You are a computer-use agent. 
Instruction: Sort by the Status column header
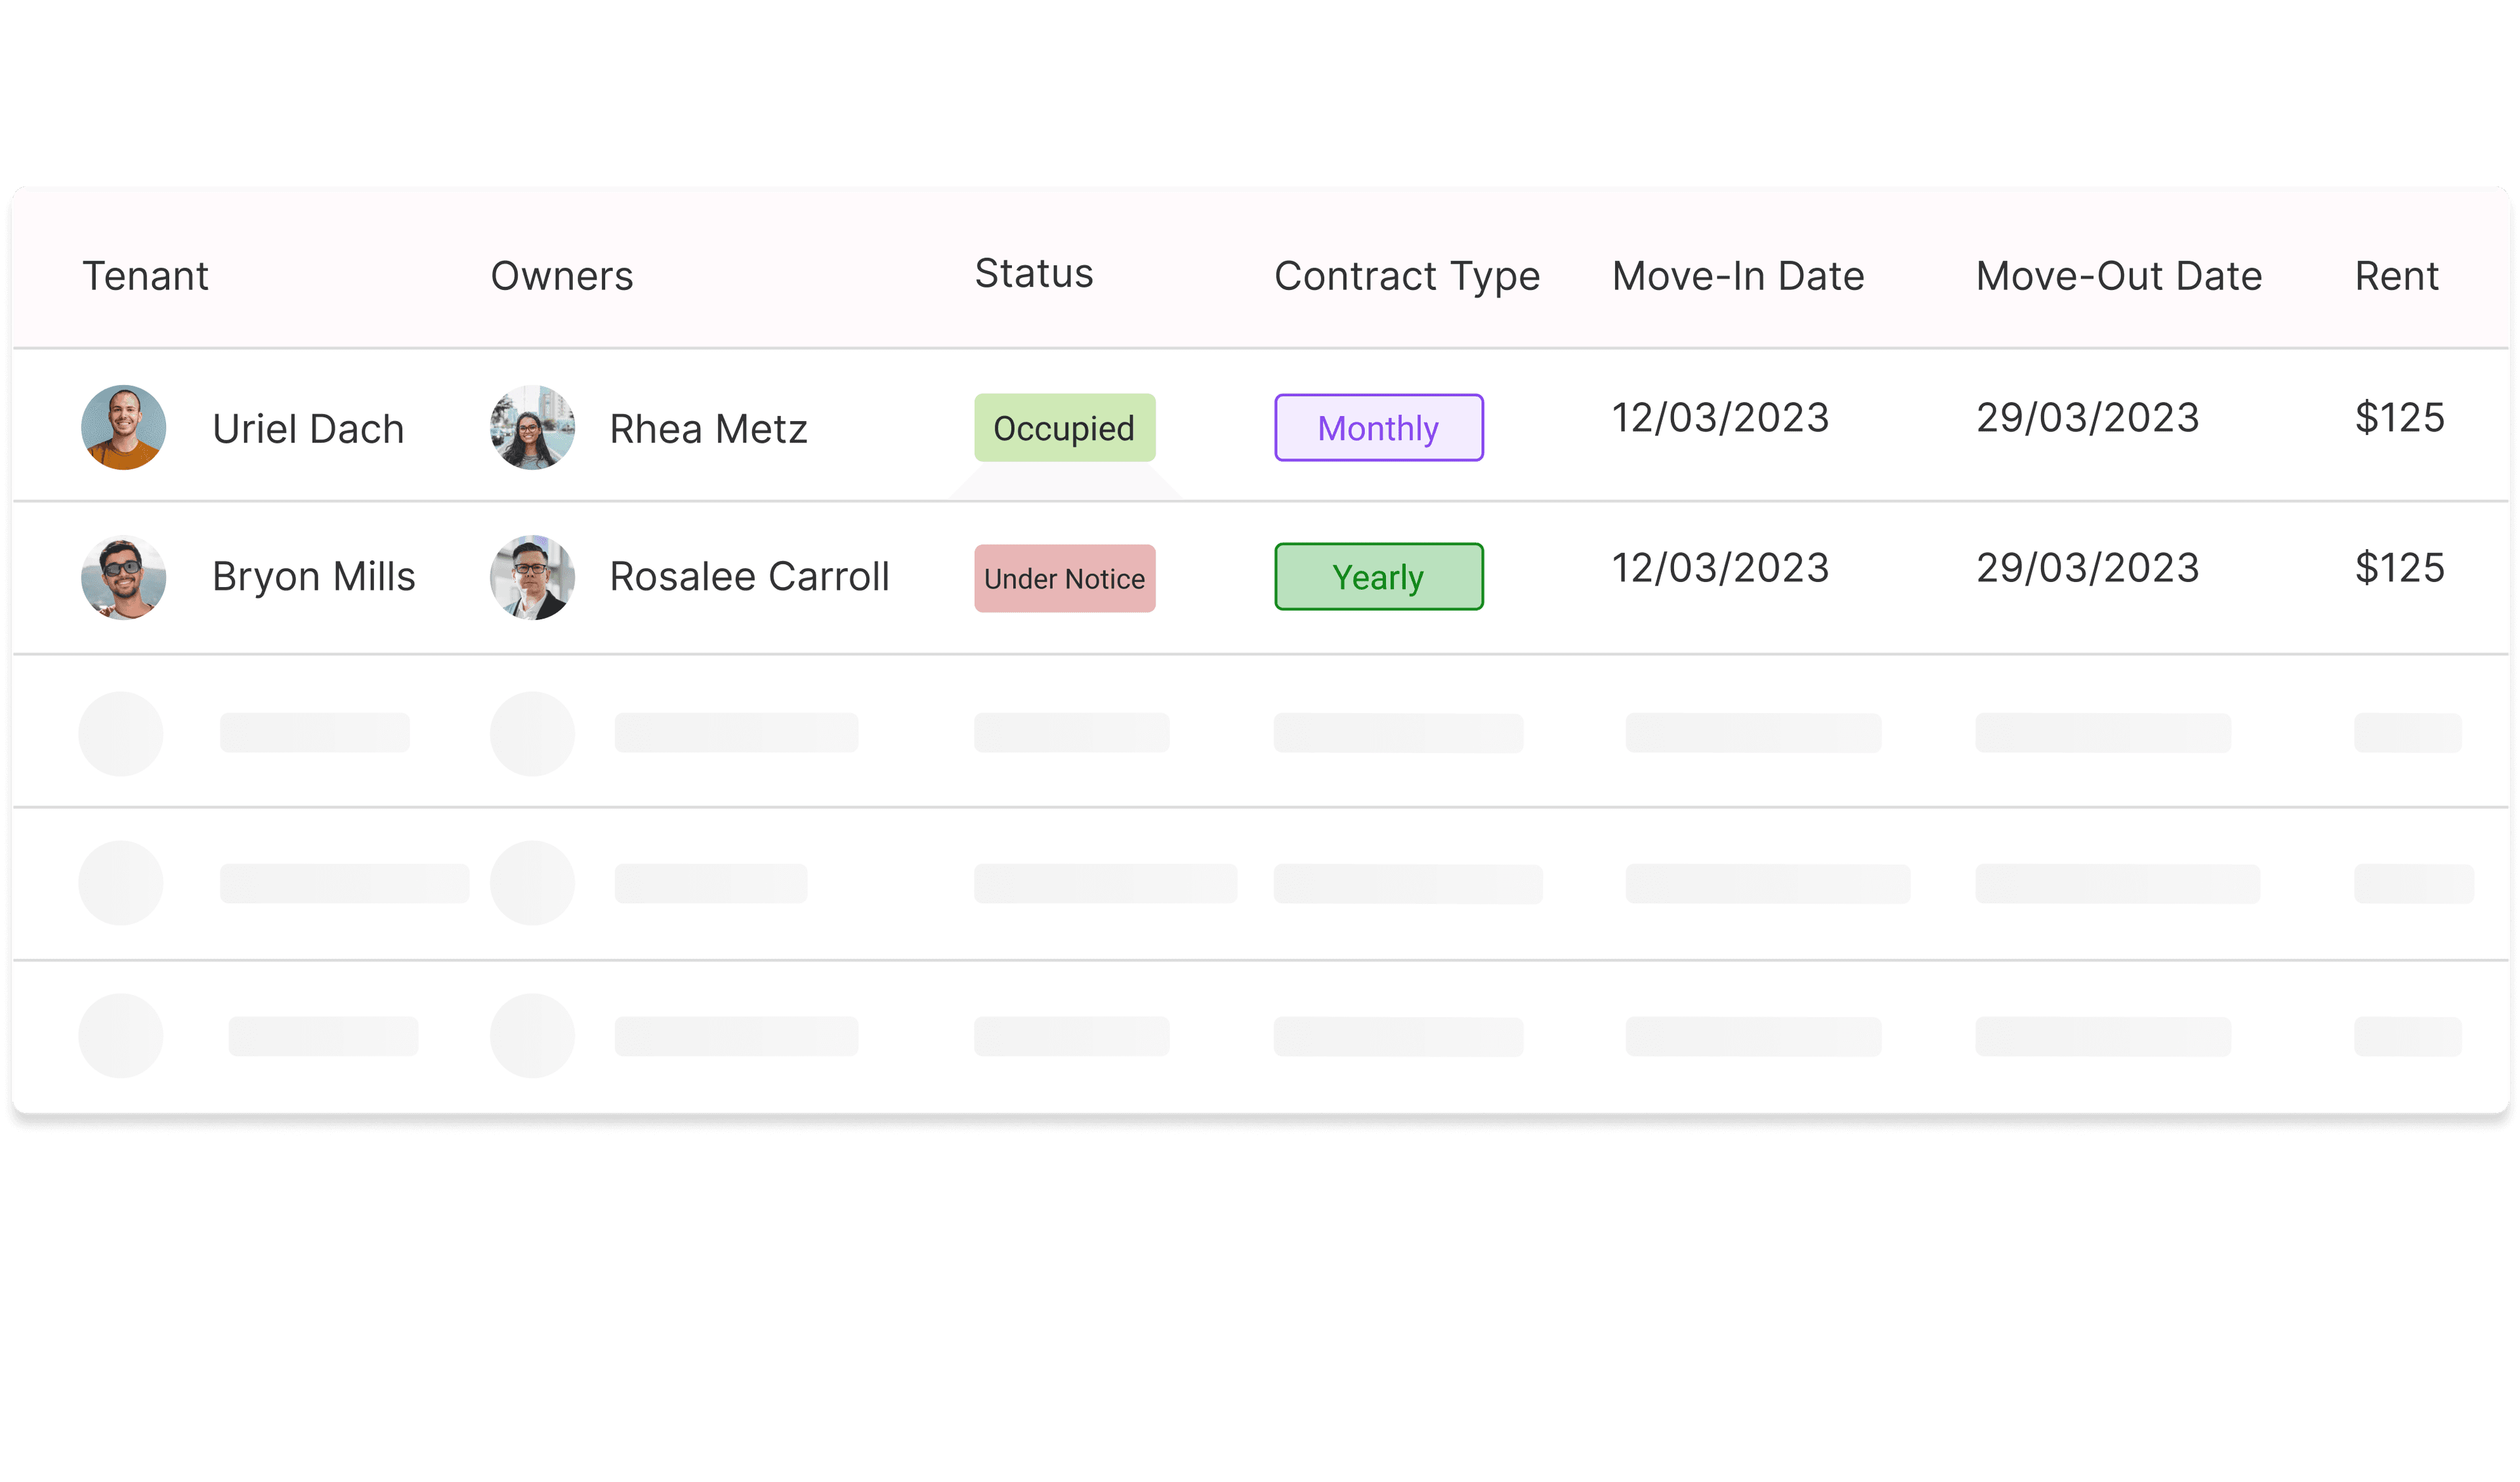1034,274
